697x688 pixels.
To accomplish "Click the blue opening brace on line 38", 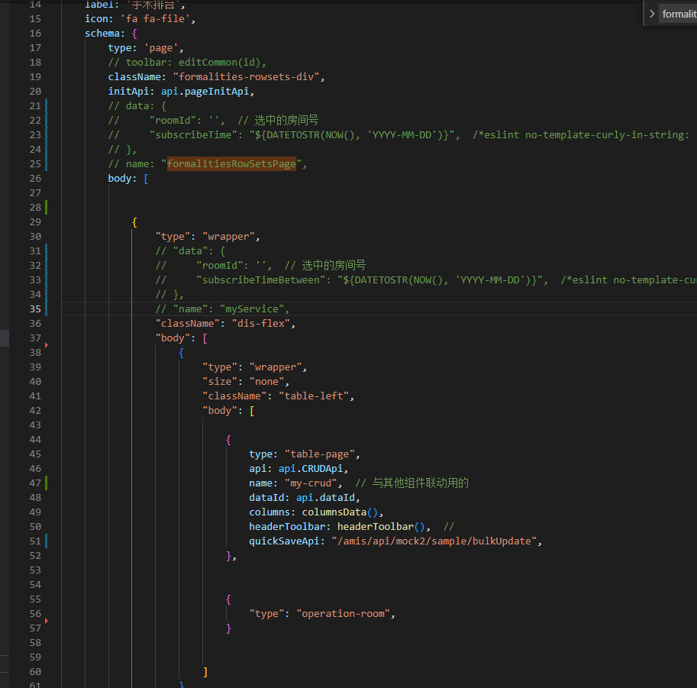I will pos(181,353).
